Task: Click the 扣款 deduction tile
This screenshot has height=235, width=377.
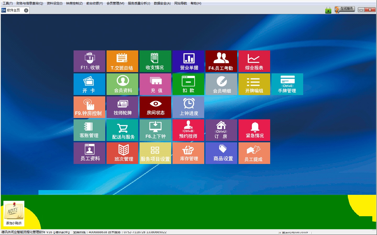Action: 188,84
